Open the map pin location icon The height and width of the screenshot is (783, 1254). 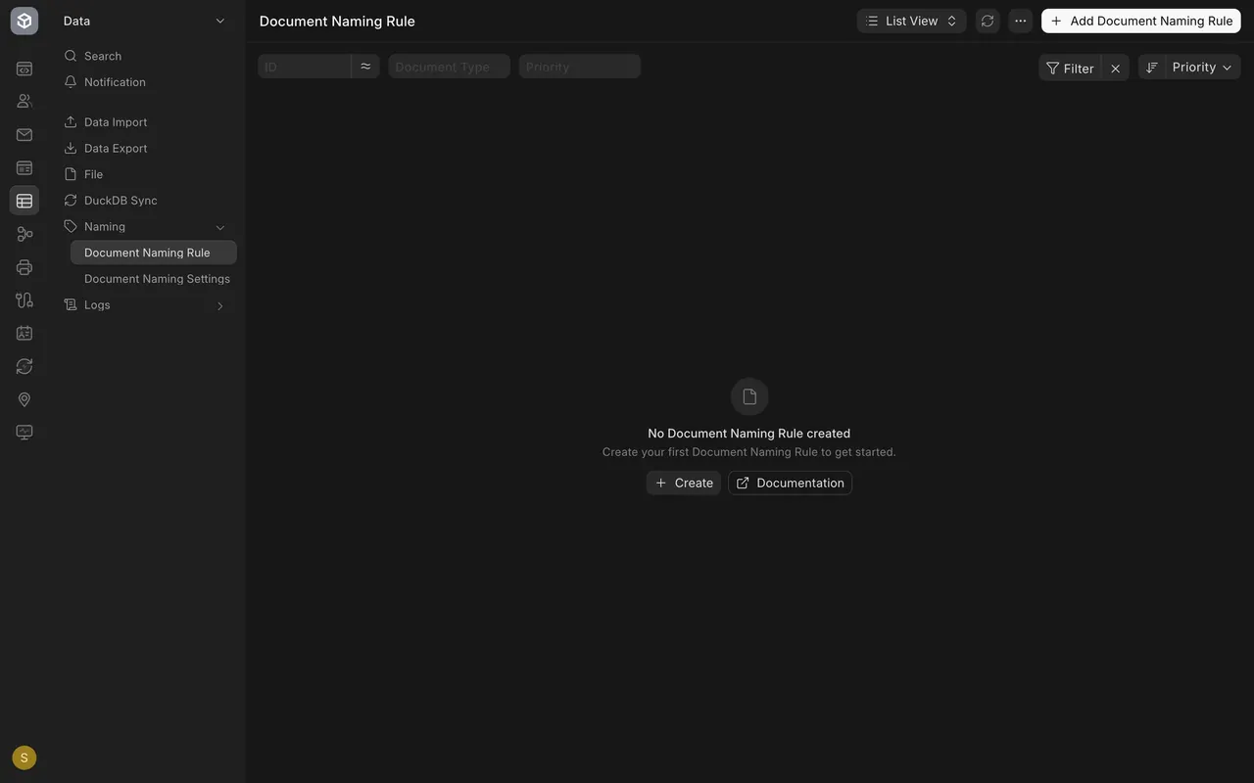pyautogui.click(x=24, y=399)
